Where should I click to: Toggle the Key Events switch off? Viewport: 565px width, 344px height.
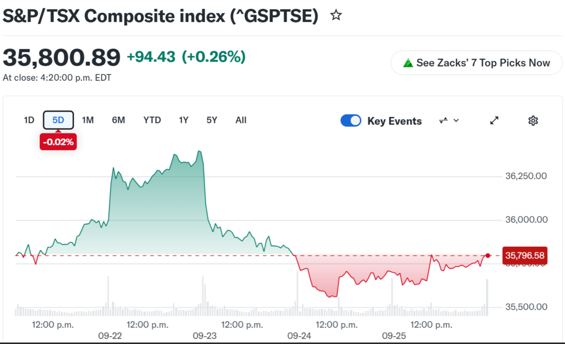coord(350,120)
